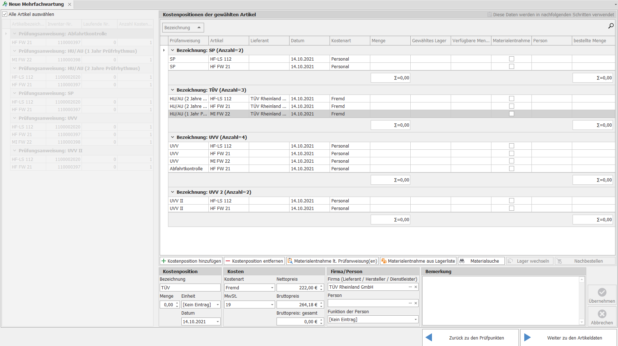Tick Materialentnahme for Abfahrtkontrolle row
This screenshot has width=618, height=346.
coord(511,168)
